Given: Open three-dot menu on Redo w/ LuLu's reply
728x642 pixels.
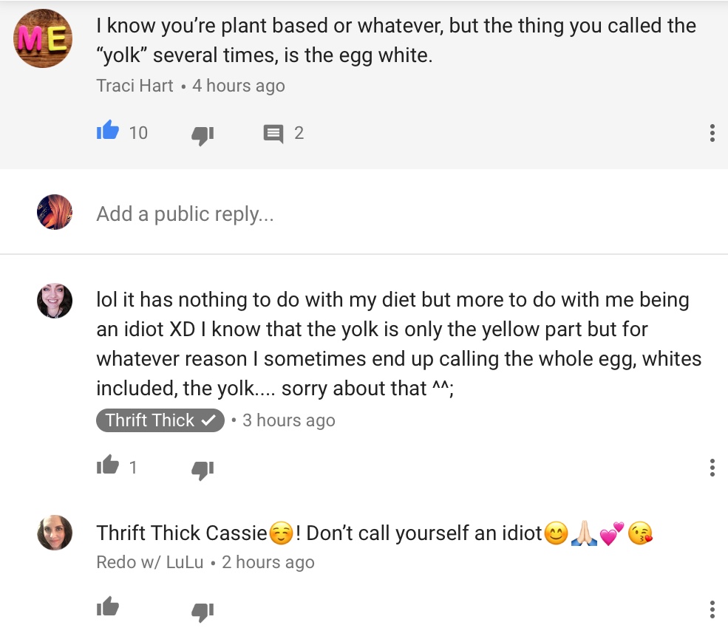Looking at the screenshot, I should tap(712, 609).
